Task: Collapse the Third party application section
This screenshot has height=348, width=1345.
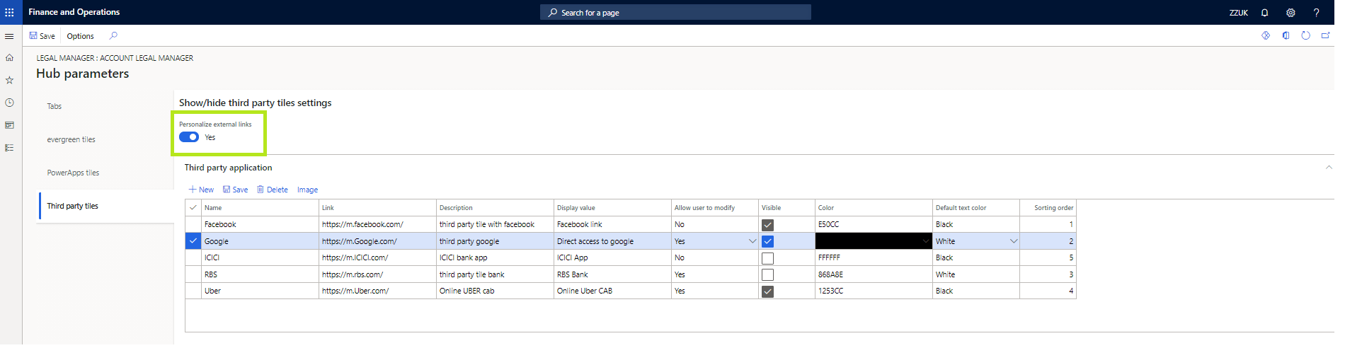Action: click(1329, 168)
